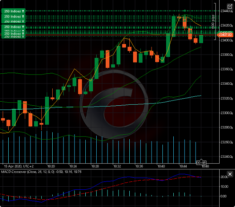Screen dimensions: 235x207
Task: Click the 18:44 time axis label
Action: click(x=183, y=166)
